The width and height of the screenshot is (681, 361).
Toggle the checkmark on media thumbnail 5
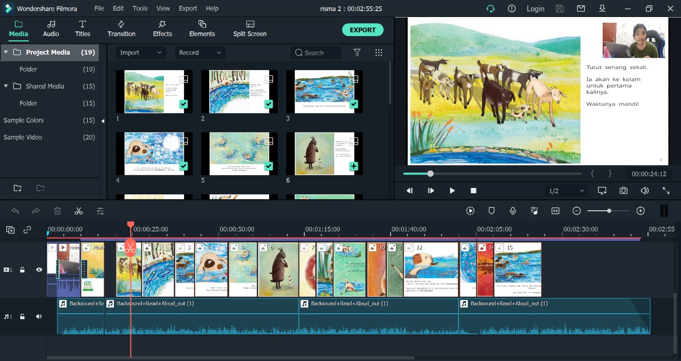click(269, 166)
